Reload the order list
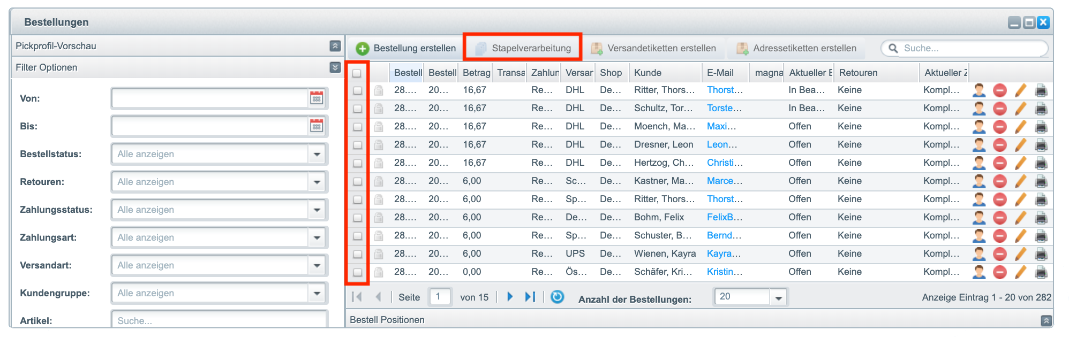Viewport: 1069px width, 338px height. (x=557, y=297)
